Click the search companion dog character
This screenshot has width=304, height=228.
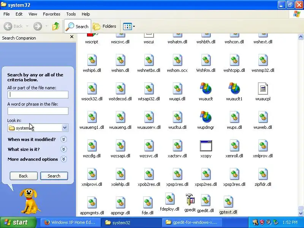[x=29, y=201]
